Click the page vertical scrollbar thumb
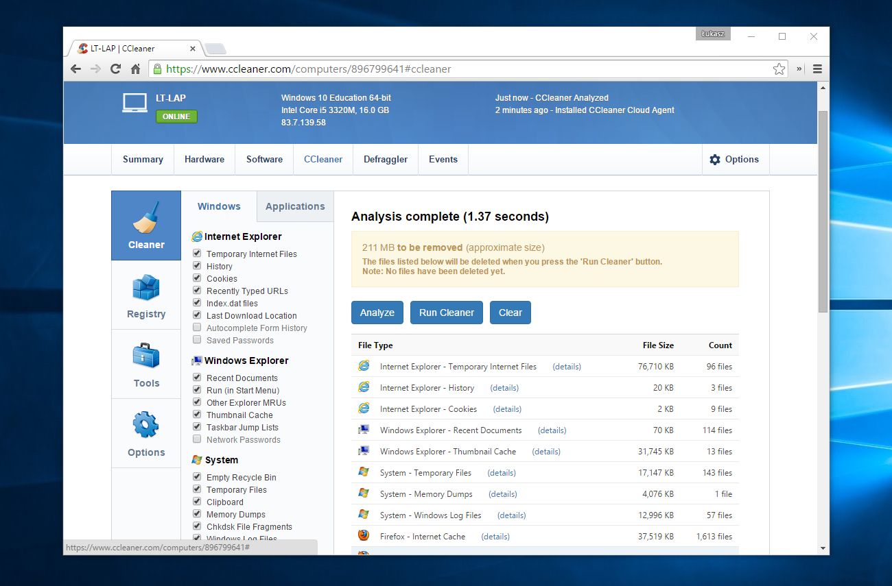The image size is (892, 586). pos(823,211)
